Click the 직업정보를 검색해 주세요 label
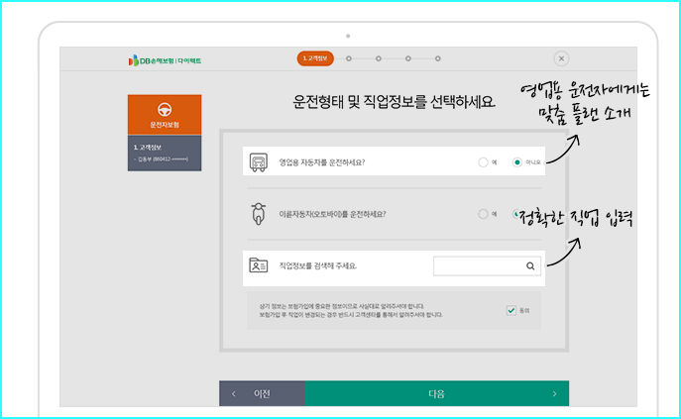 click(x=317, y=265)
